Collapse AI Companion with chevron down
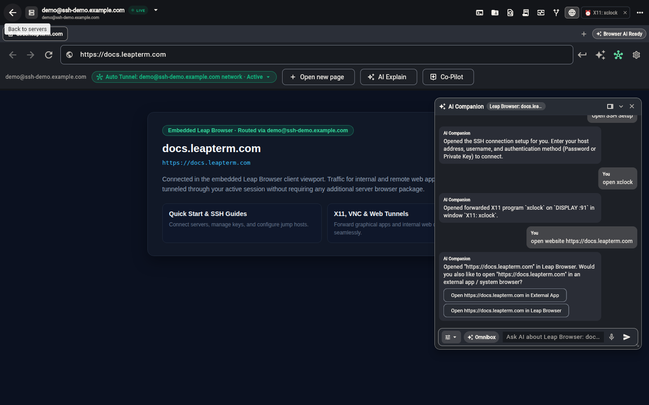649x405 pixels. coord(621,107)
